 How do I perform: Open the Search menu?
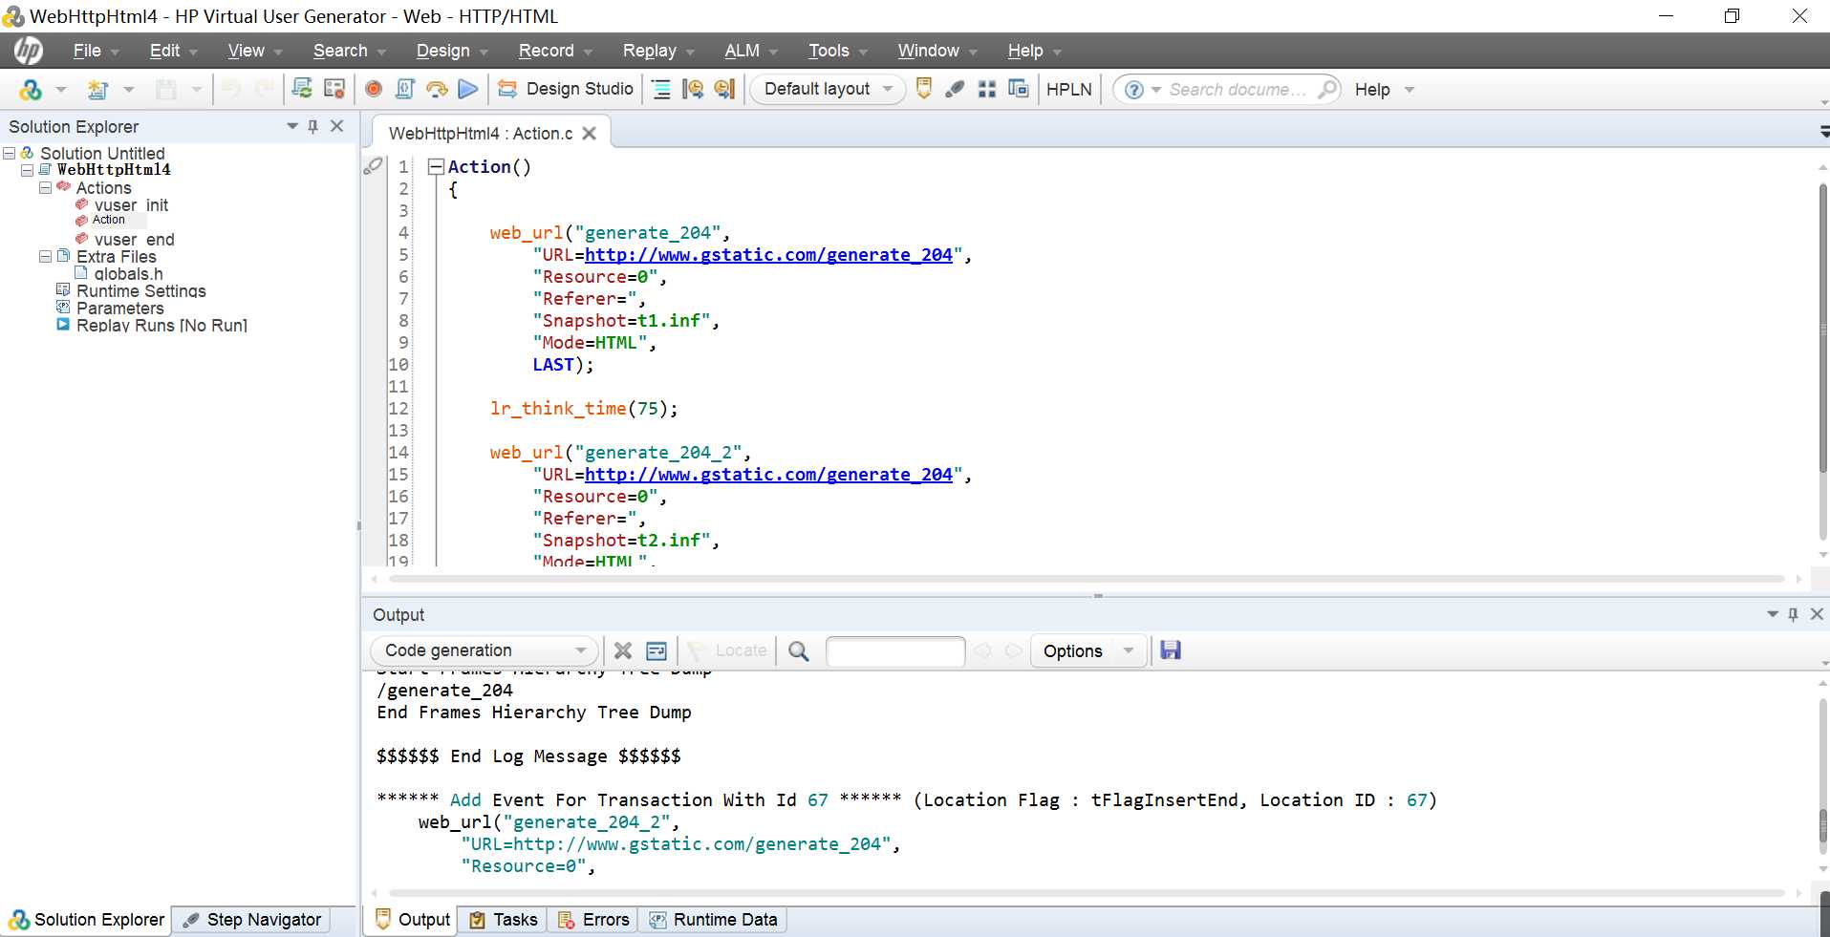349,51
